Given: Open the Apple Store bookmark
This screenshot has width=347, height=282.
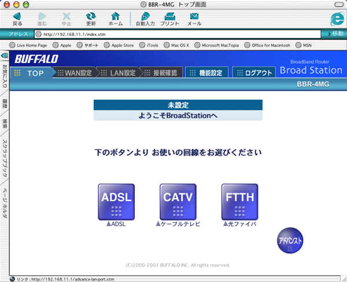Looking at the screenshot, I should pos(119,45).
